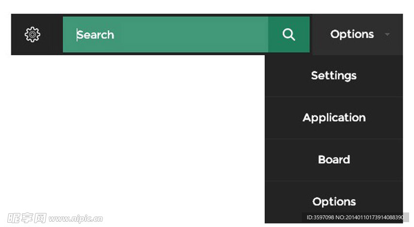
Task: Open settings via the cog icon in dark bar
Action: coord(33,34)
